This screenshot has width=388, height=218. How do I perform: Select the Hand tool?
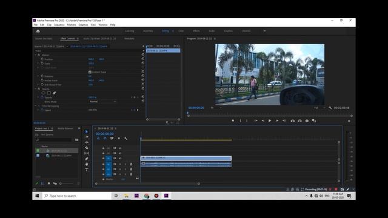(x=86, y=164)
